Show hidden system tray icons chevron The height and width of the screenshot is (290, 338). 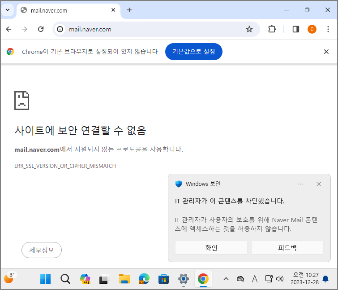click(x=226, y=279)
